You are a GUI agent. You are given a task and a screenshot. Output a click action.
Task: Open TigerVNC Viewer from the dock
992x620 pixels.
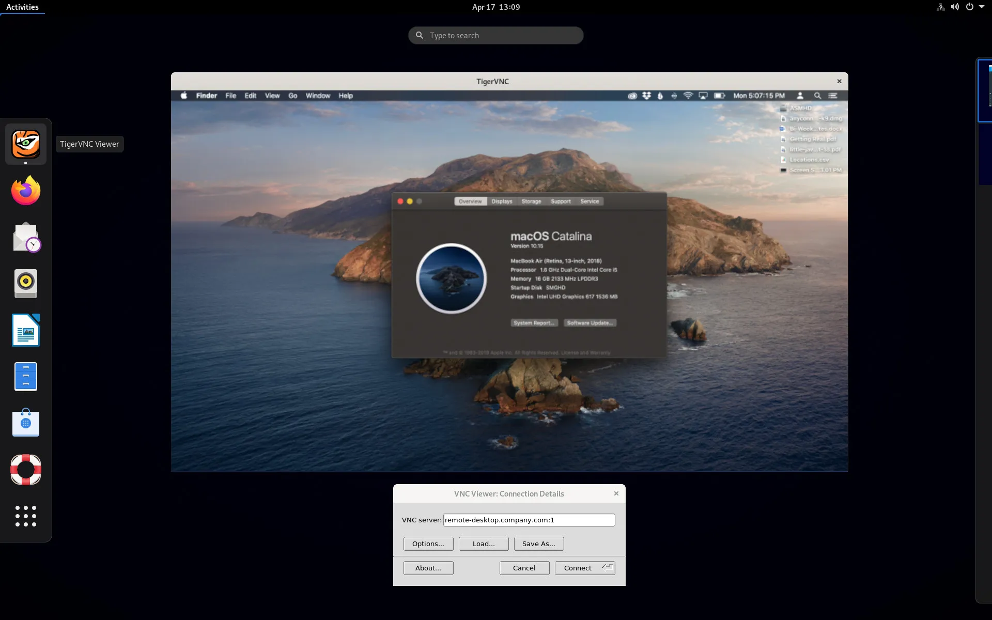26,144
